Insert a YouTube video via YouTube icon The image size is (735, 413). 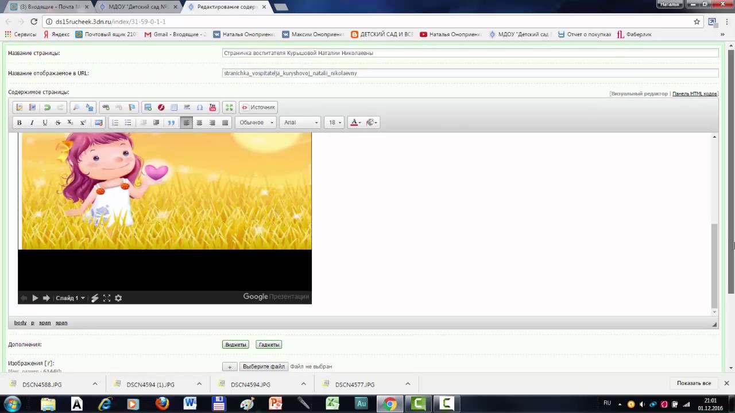point(213,107)
